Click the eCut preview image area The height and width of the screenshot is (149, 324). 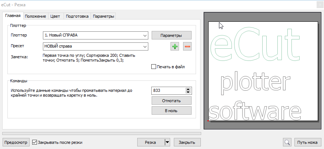click(263, 71)
